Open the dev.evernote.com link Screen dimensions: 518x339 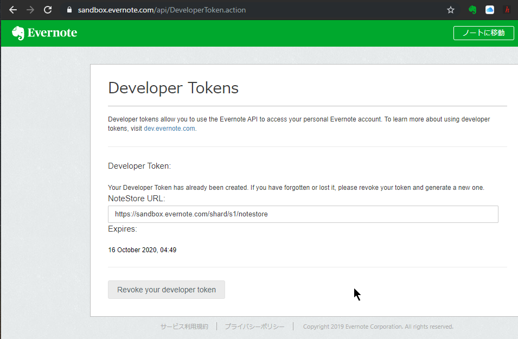pos(169,129)
